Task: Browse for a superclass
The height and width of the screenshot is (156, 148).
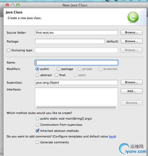Action: [x=131, y=82]
